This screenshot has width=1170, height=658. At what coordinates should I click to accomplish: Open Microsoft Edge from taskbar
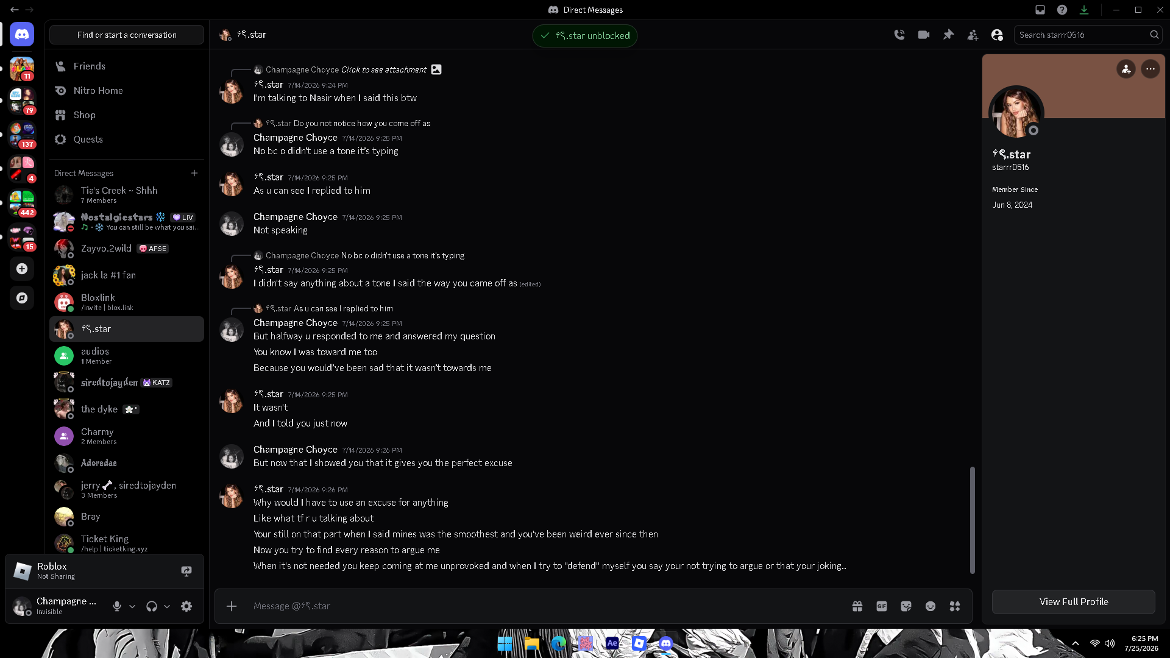(558, 643)
